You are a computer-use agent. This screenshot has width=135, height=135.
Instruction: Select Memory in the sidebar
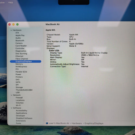pyautogui.click(x=19, y=64)
